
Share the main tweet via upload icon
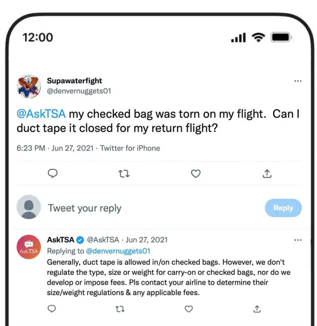(x=267, y=173)
